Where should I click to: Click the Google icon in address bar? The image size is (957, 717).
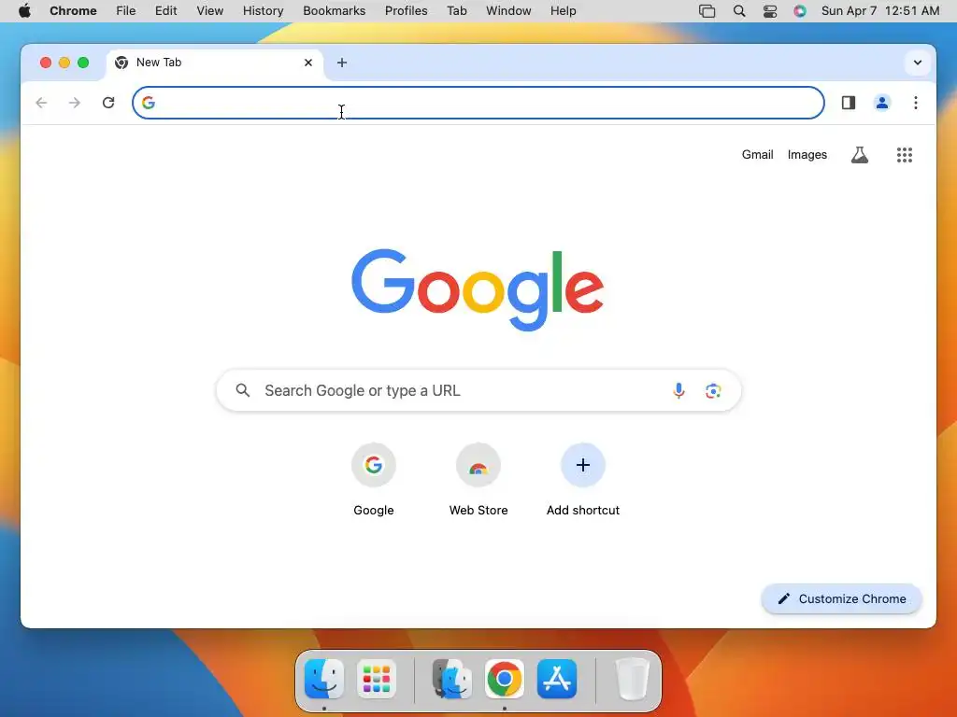click(x=149, y=103)
